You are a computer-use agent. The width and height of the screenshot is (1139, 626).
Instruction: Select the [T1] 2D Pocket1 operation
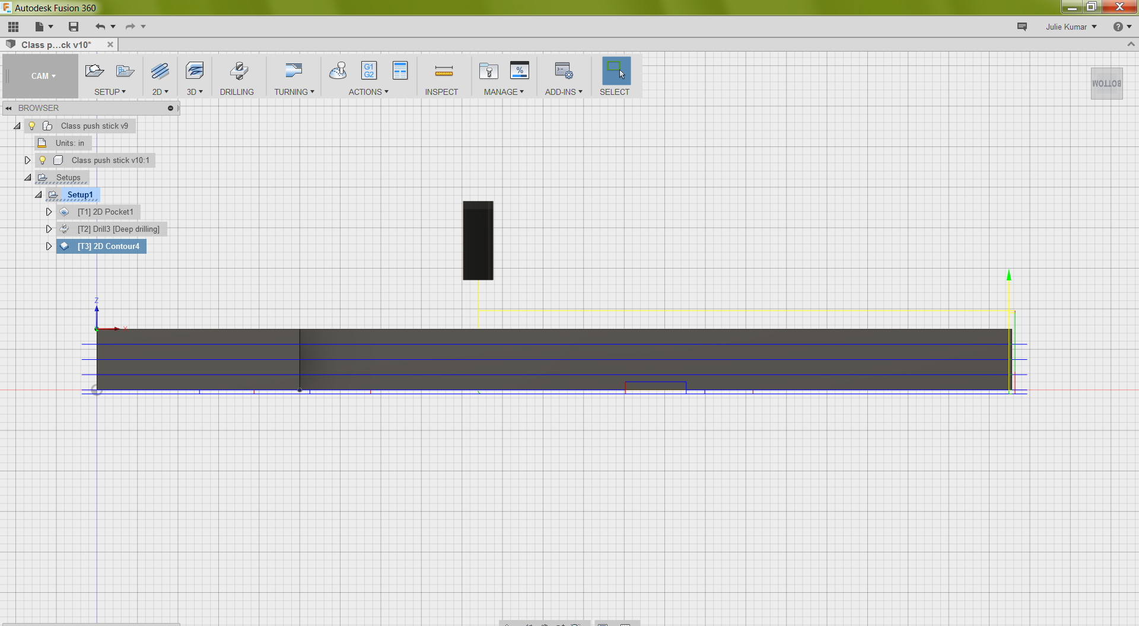(x=106, y=212)
